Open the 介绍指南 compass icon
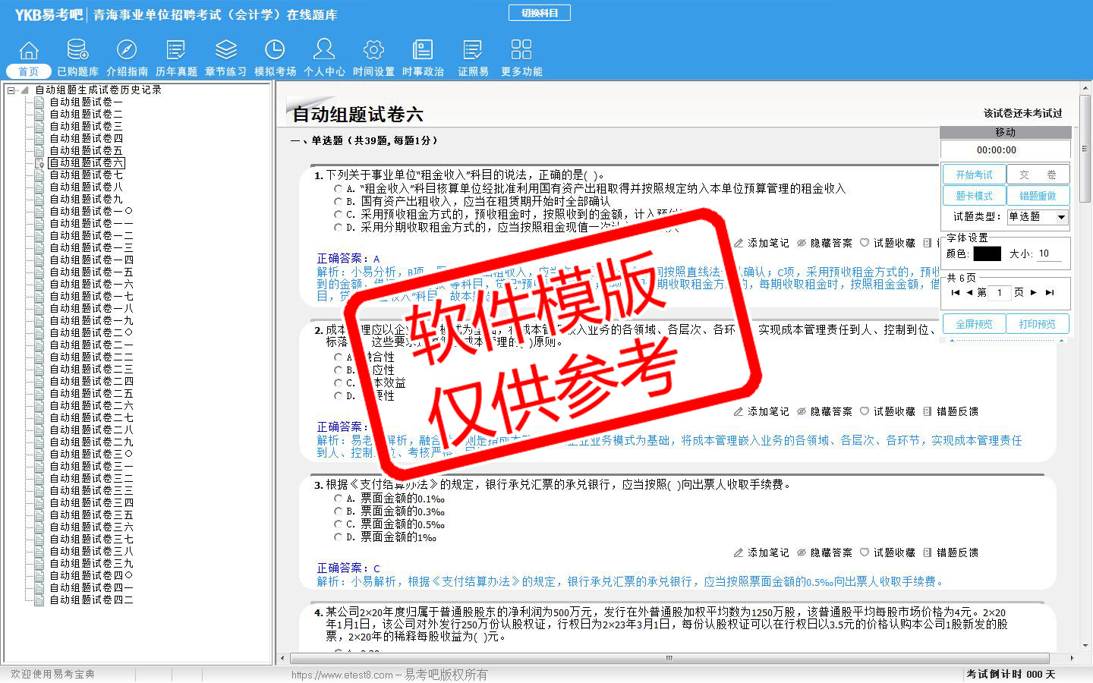 127,51
